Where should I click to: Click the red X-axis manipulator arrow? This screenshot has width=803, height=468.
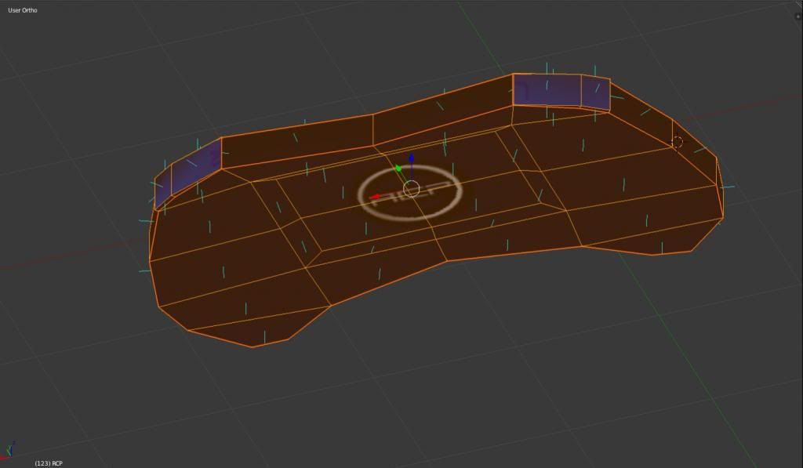coord(377,196)
